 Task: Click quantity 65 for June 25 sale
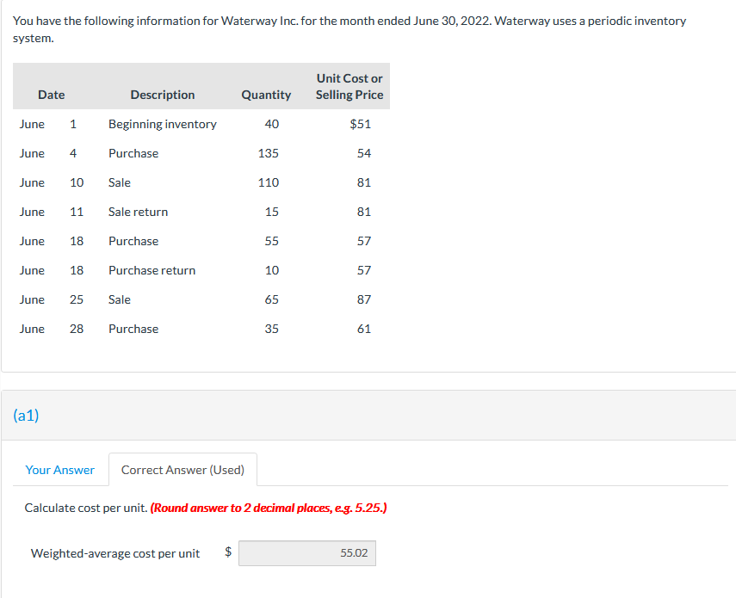271,299
